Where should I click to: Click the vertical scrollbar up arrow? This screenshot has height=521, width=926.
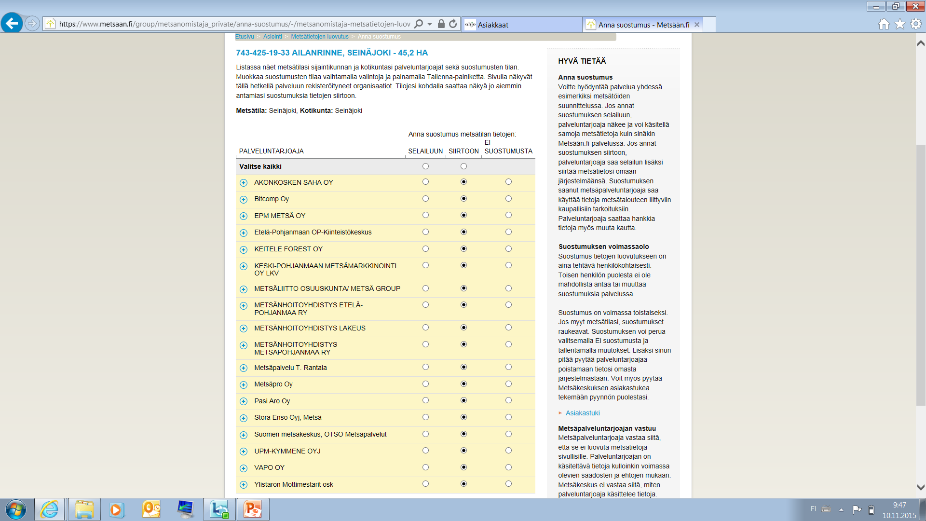921,43
